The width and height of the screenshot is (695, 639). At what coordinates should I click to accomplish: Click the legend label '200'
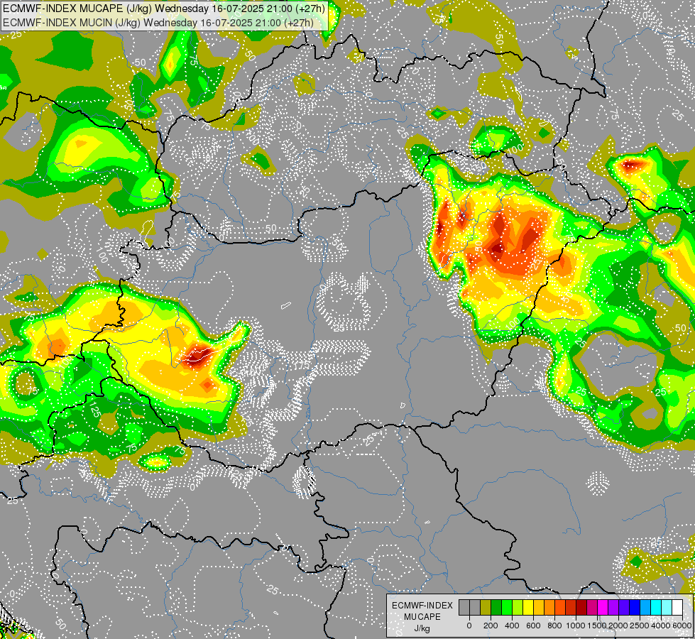click(x=491, y=626)
